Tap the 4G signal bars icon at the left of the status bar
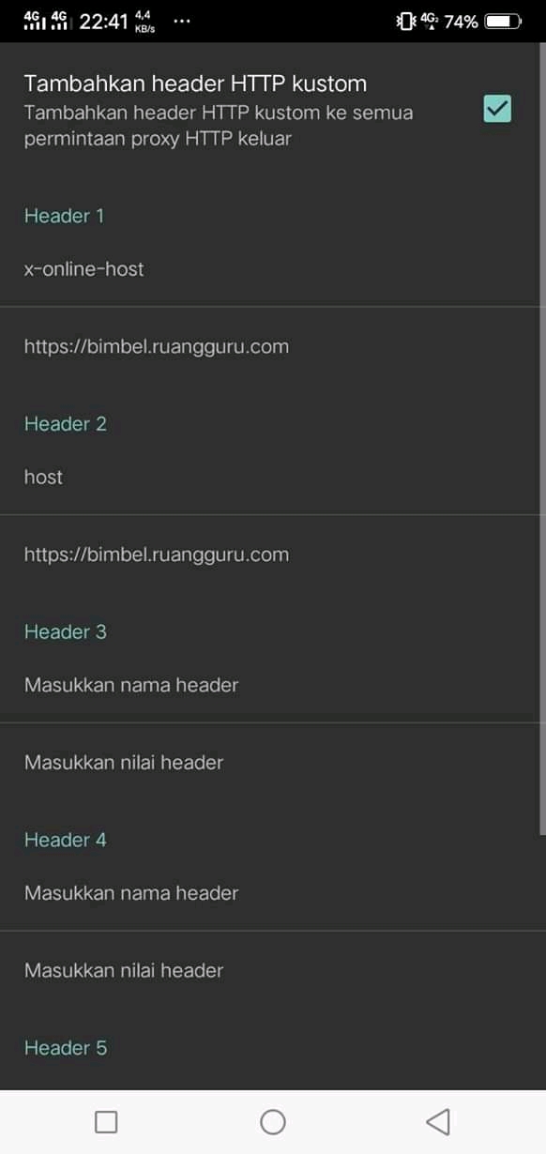546x1154 pixels. (x=35, y=21)
